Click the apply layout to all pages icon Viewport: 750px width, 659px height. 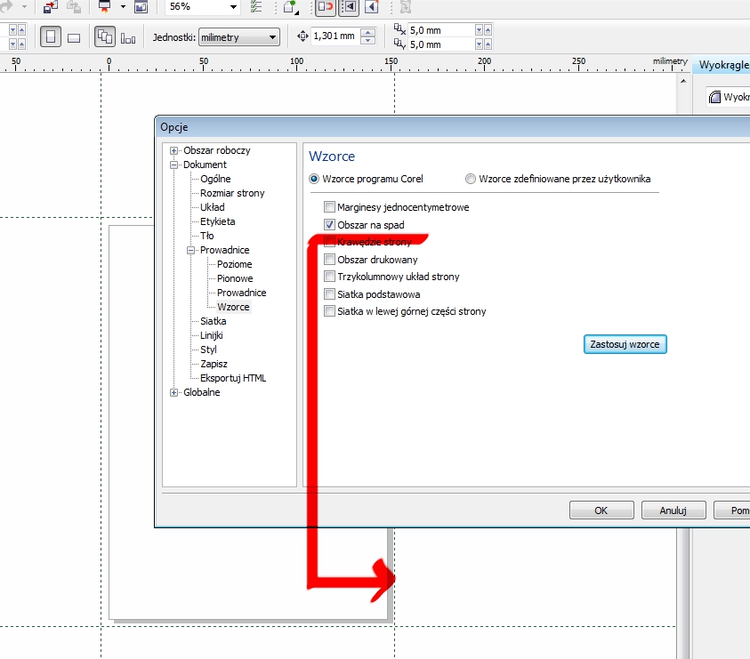tap(105, 37)
